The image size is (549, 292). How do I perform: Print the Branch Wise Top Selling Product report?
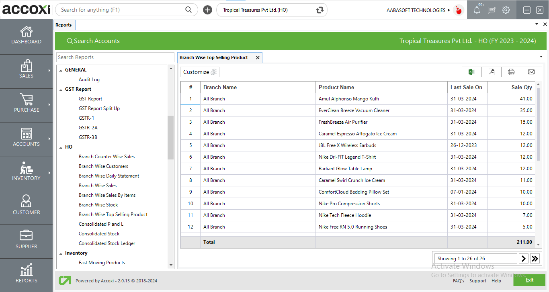point(511,71)
